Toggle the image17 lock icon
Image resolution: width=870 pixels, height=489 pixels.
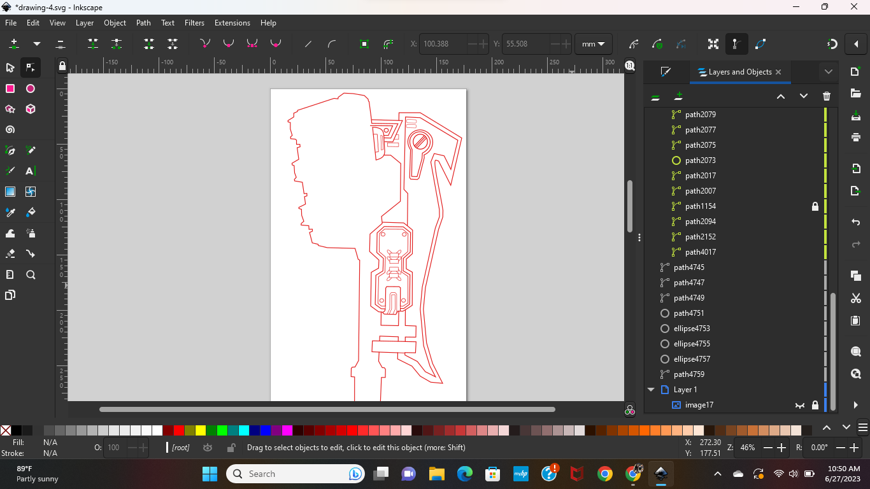point(815,405)
